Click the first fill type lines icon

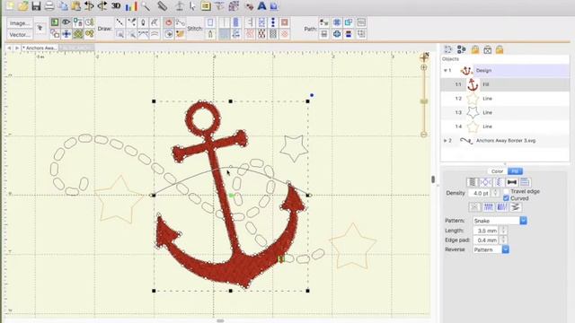473,182
